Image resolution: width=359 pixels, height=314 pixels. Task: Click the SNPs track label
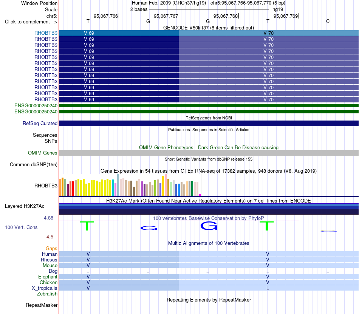point(51,141)
